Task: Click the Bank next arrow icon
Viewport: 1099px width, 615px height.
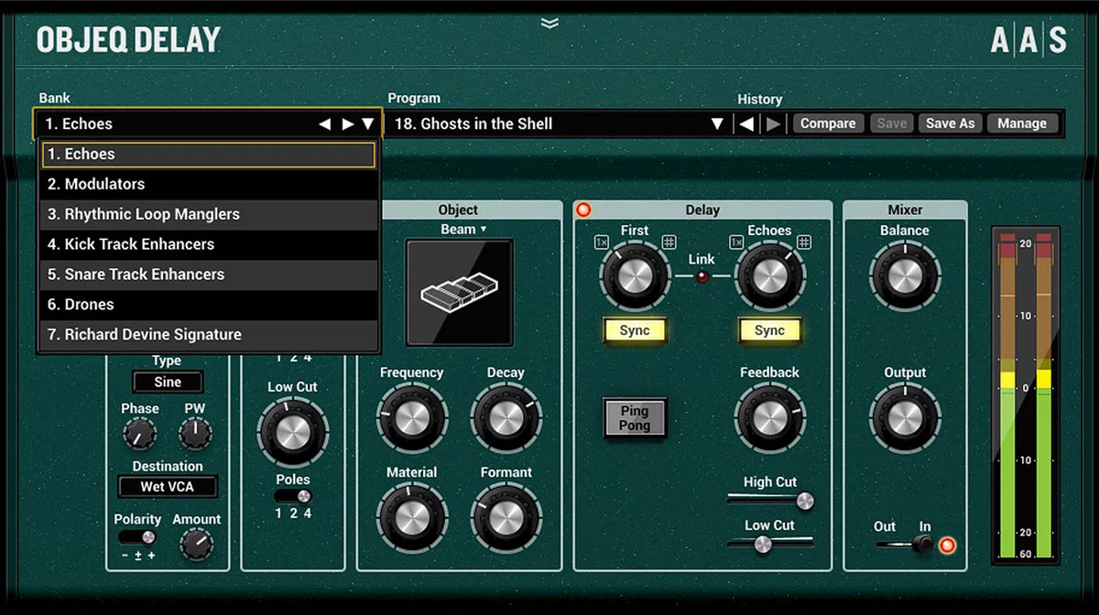Action: point(347,124)
